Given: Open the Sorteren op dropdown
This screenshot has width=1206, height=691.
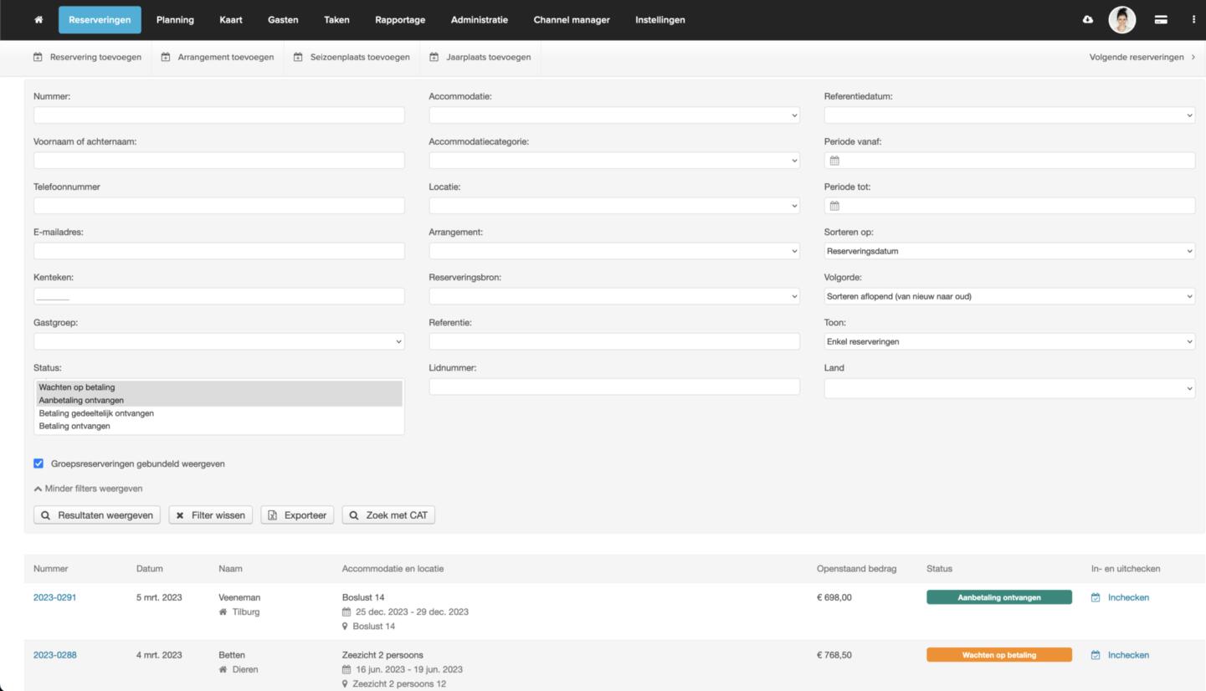Looking at the screenshot, I should point(1008,251).
